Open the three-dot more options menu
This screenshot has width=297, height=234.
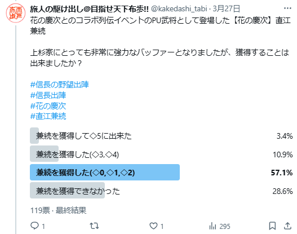287,8
